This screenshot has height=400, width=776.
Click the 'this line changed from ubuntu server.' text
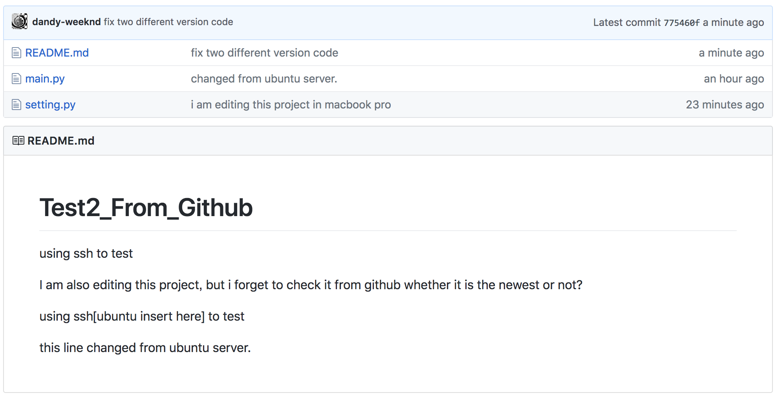[145, 348]
